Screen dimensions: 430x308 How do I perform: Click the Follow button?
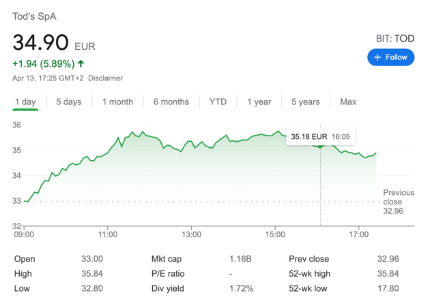391,57
